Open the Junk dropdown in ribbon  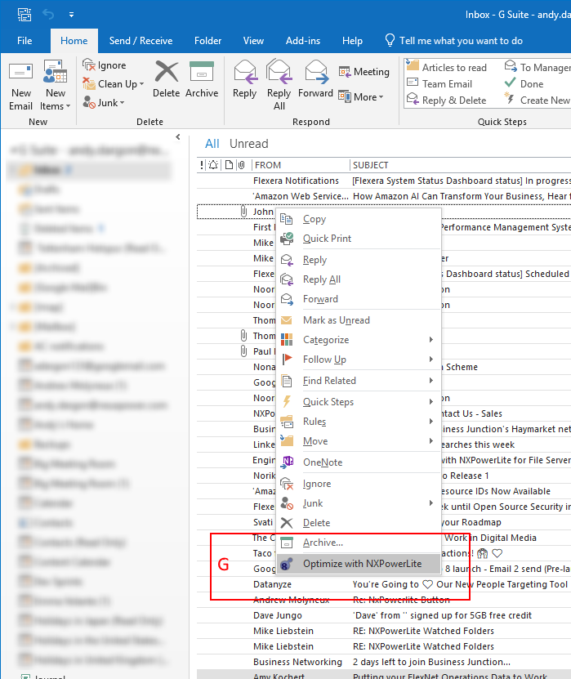coord(104,103)
